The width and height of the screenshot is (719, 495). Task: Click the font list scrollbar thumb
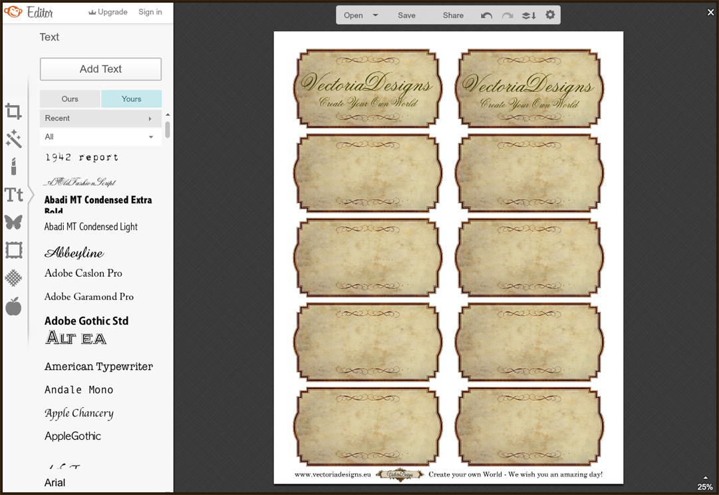point(168,129)
